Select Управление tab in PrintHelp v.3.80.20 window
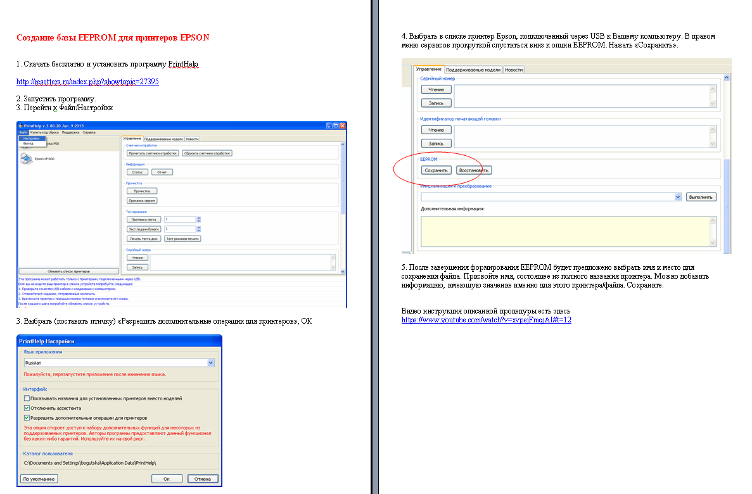The height and width of the screenshot is (494, 752). point(132,138)
